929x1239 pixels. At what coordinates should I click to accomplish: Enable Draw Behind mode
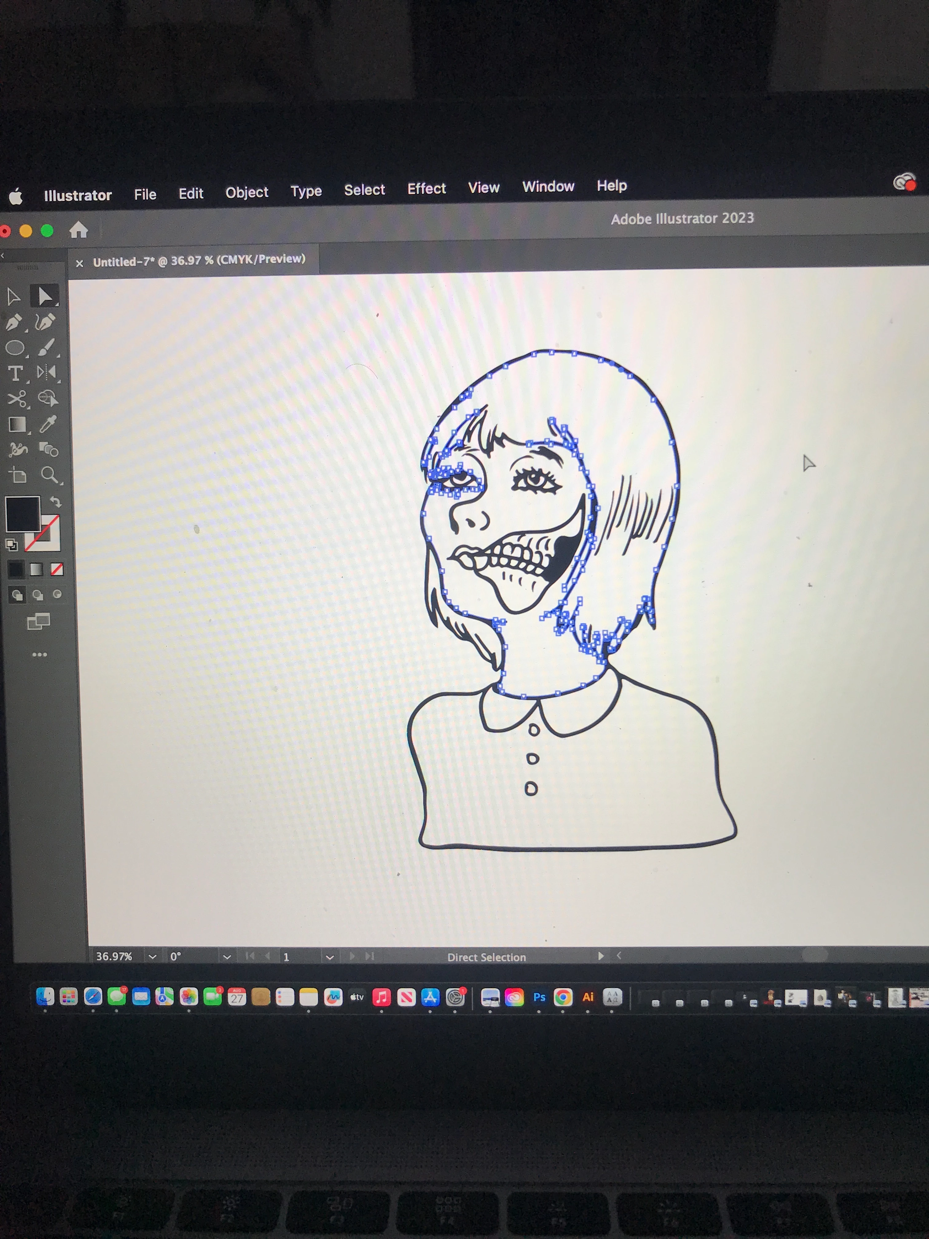click(x=37, y=595)
